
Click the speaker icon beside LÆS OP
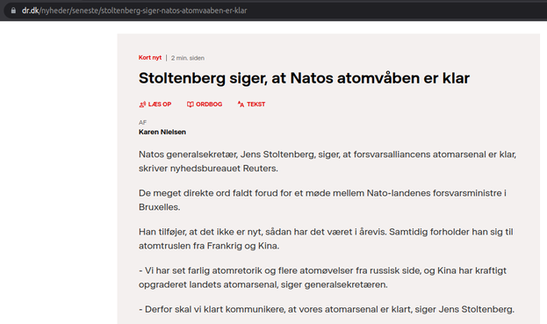tap(142, 104)
